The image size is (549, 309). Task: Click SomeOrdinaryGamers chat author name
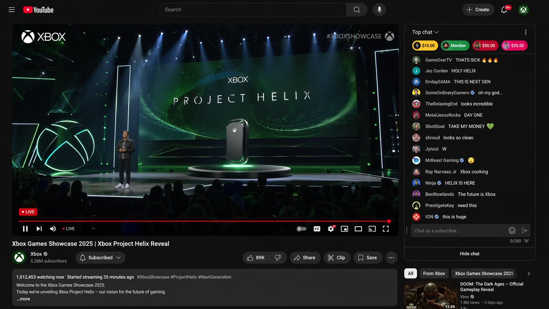[x=447, y=93]
